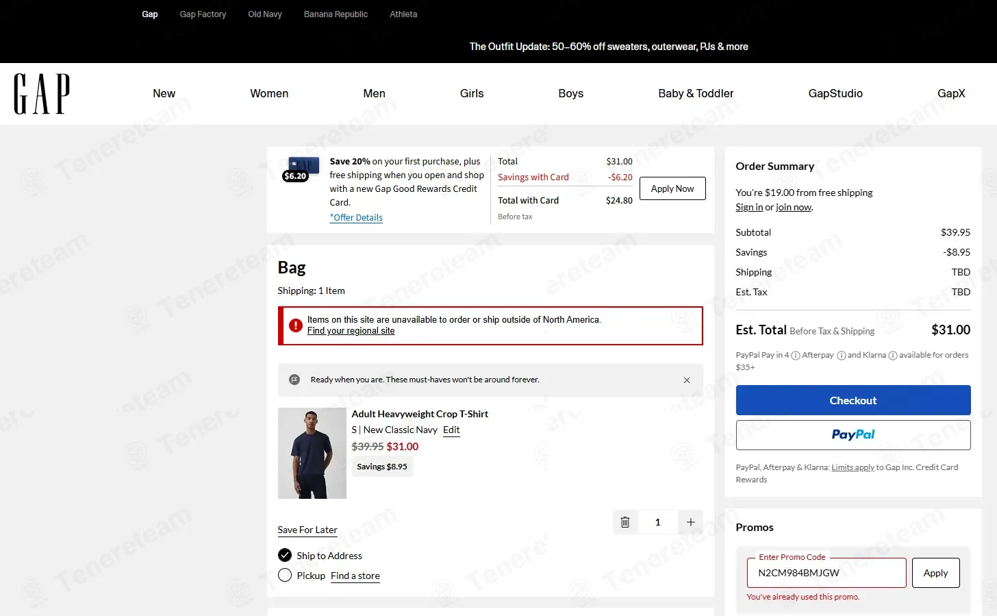This screenshot has height=616, width=997.
Task: Select Ship to Address option
Action: (x=285, y=555)
